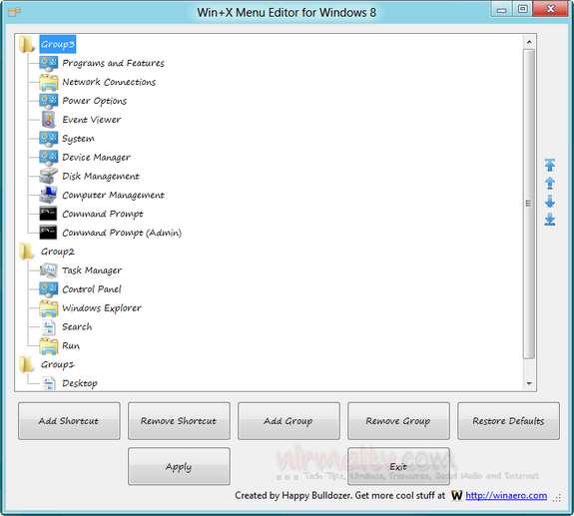The image size is (574, 516).
Task: Move item to top with top arrow
Action: (550, 165)
